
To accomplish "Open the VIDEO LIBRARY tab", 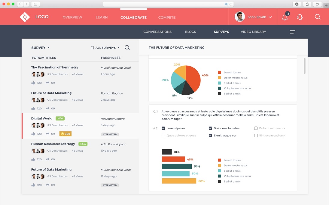I will pyautogui.click(x=253, y=32).
